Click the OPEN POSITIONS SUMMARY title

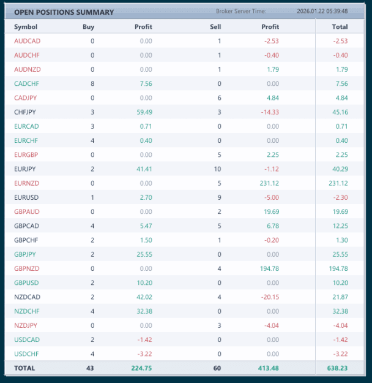coord(64,12)
